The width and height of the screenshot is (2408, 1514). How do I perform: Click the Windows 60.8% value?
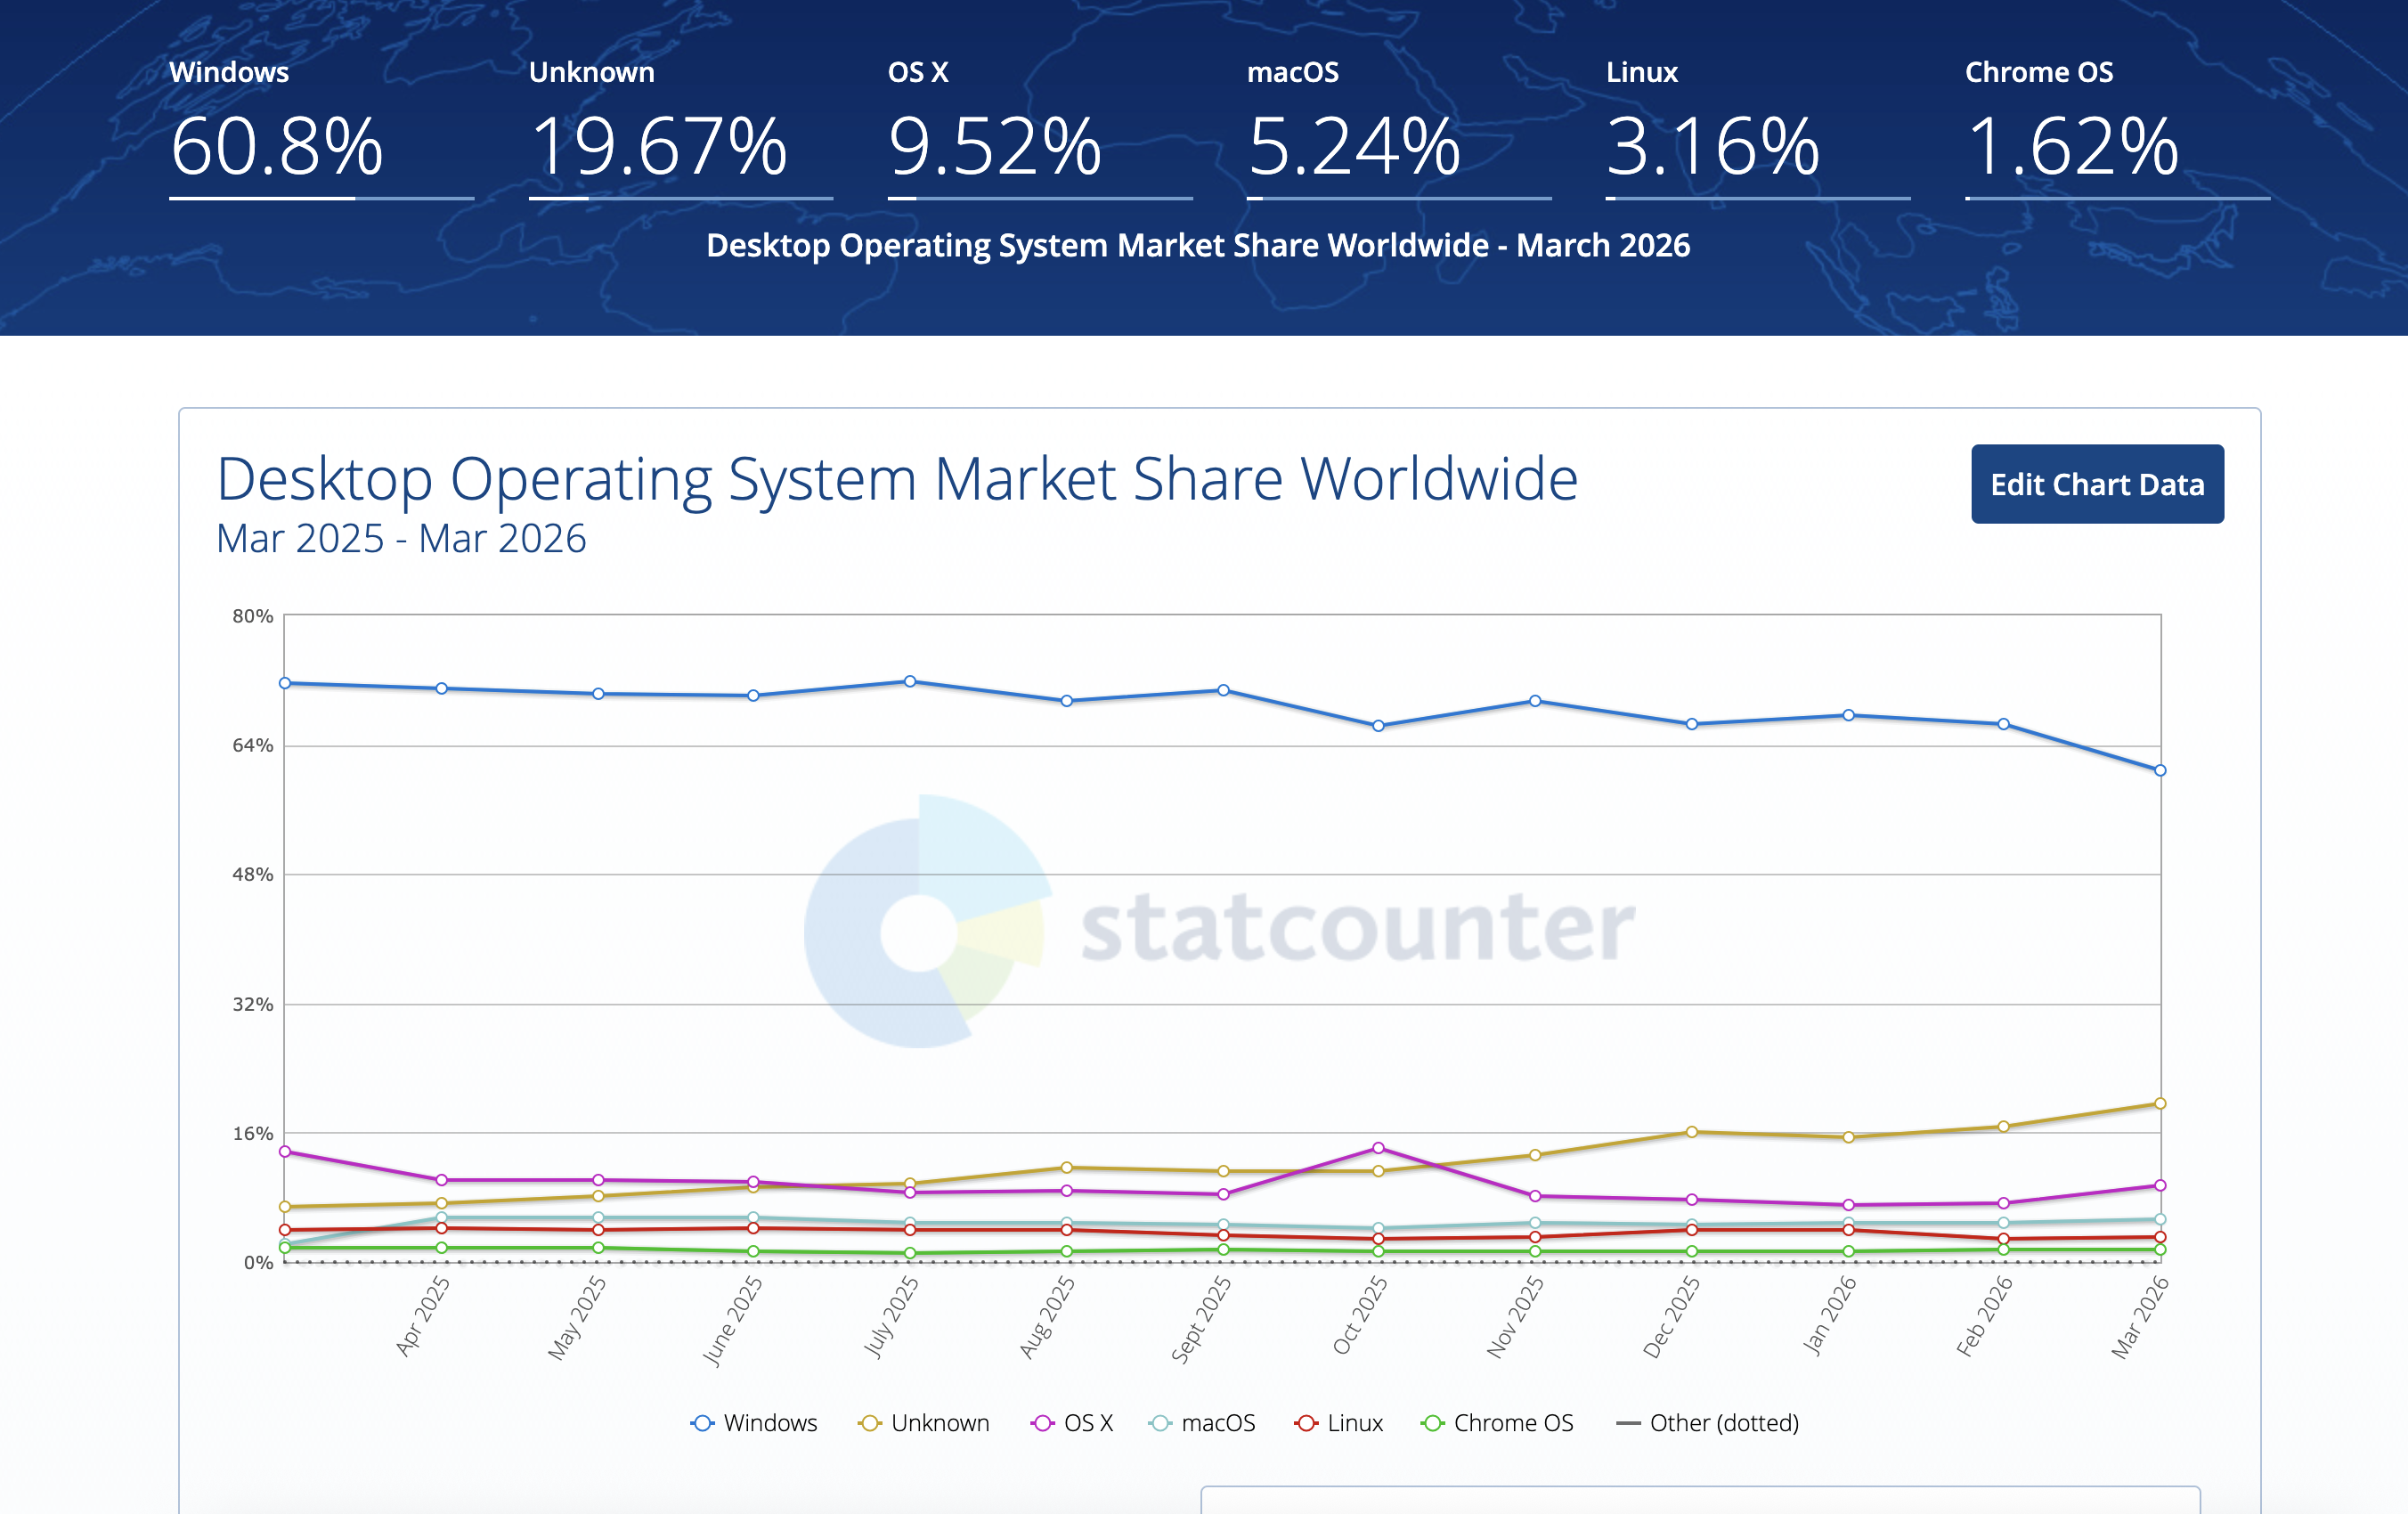pos(277,147)
